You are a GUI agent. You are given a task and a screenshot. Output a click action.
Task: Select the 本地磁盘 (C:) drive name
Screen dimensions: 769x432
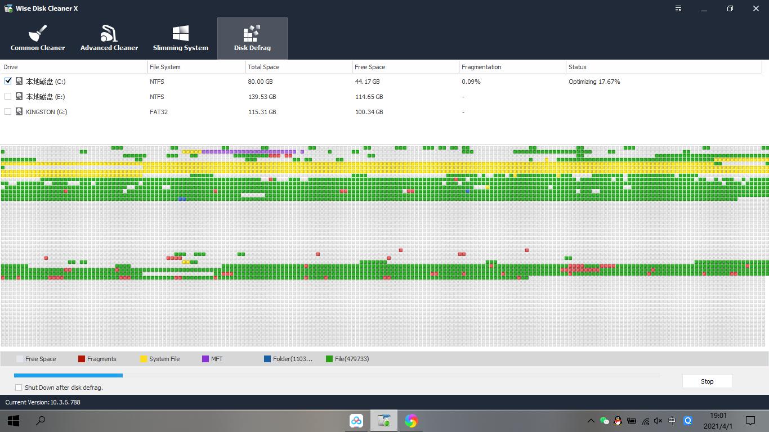(46, 82)
